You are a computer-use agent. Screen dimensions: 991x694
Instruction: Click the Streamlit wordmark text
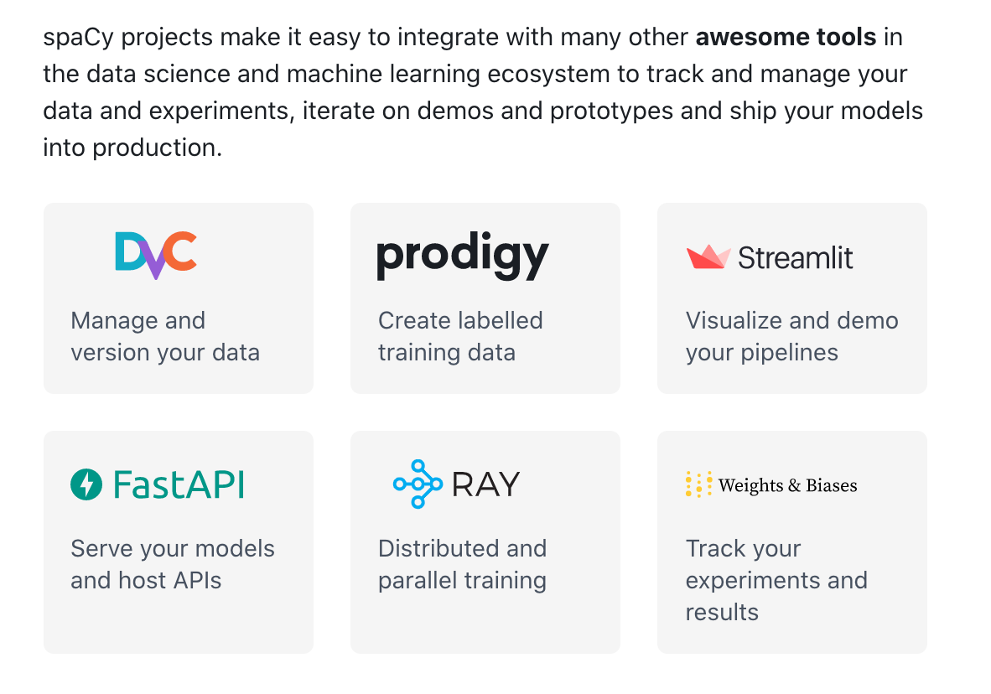click(795, 257)
